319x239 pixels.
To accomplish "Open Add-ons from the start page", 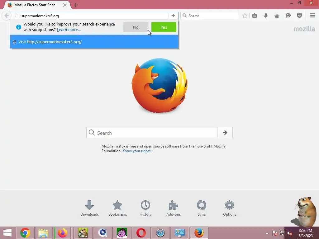I will [x=174, y=208].
